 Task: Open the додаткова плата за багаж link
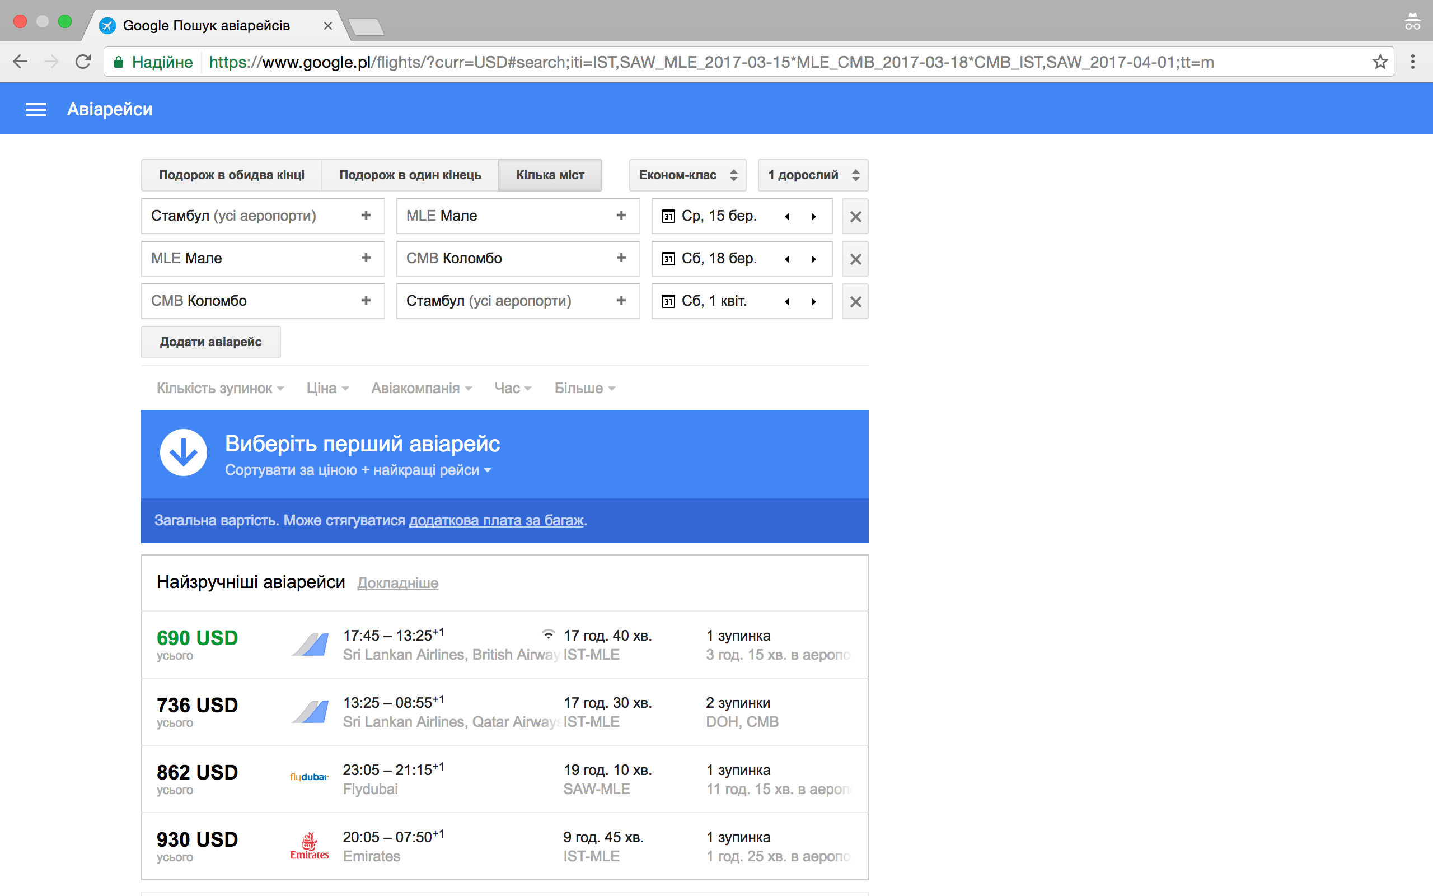click(496, 520)
